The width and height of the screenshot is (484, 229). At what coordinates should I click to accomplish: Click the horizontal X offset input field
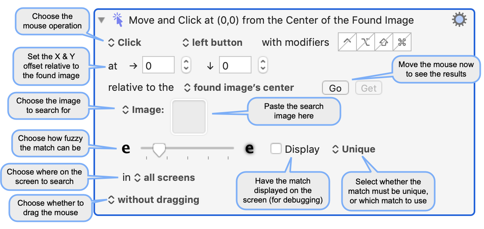[x=158, y=65]
